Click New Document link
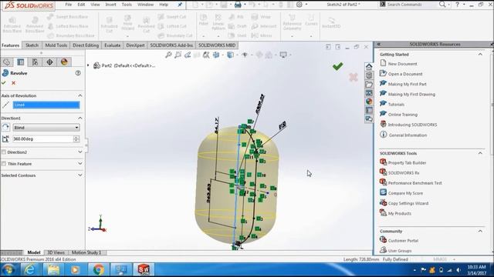 point(402,64)
